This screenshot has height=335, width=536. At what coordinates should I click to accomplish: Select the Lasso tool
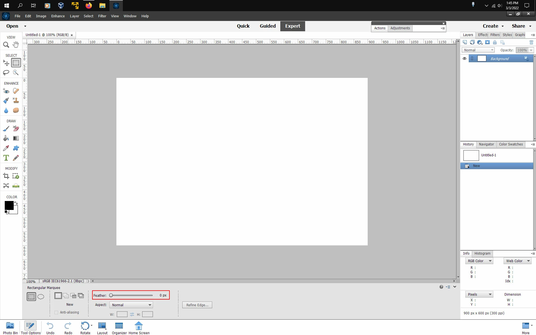coord(6,73)
